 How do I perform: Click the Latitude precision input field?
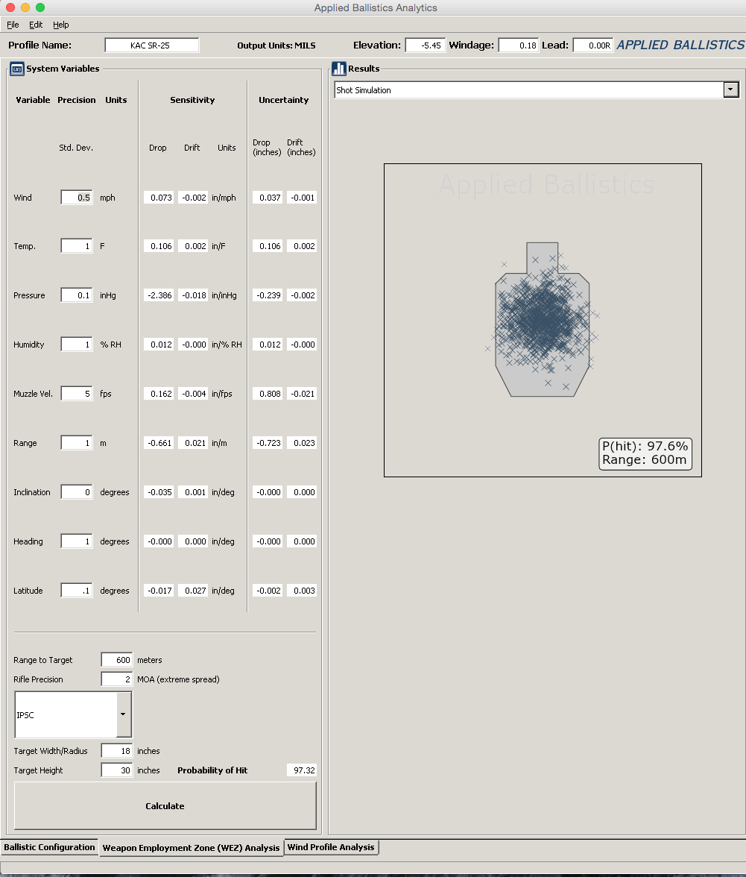[77, 591]
